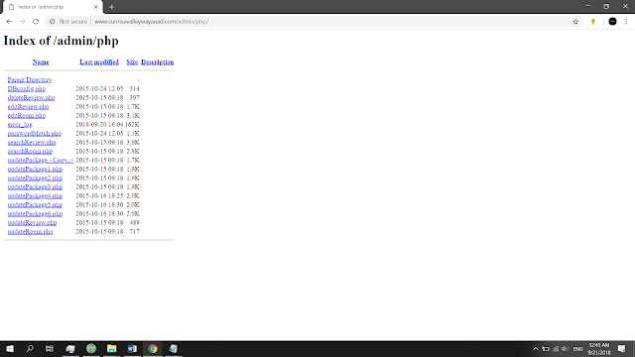The width and height of the screenshot is (635, 357).
Task: Open searchReview.php file
Action: (32, 142)
